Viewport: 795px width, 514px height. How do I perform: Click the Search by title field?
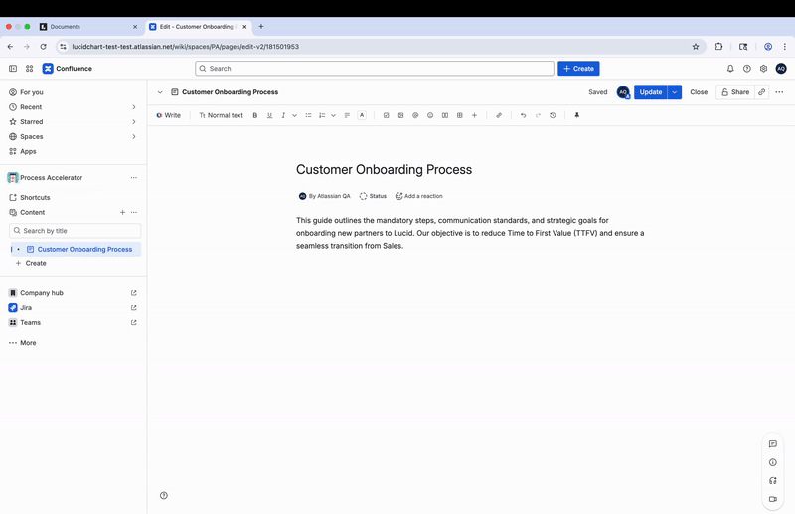tap(76, 231)
